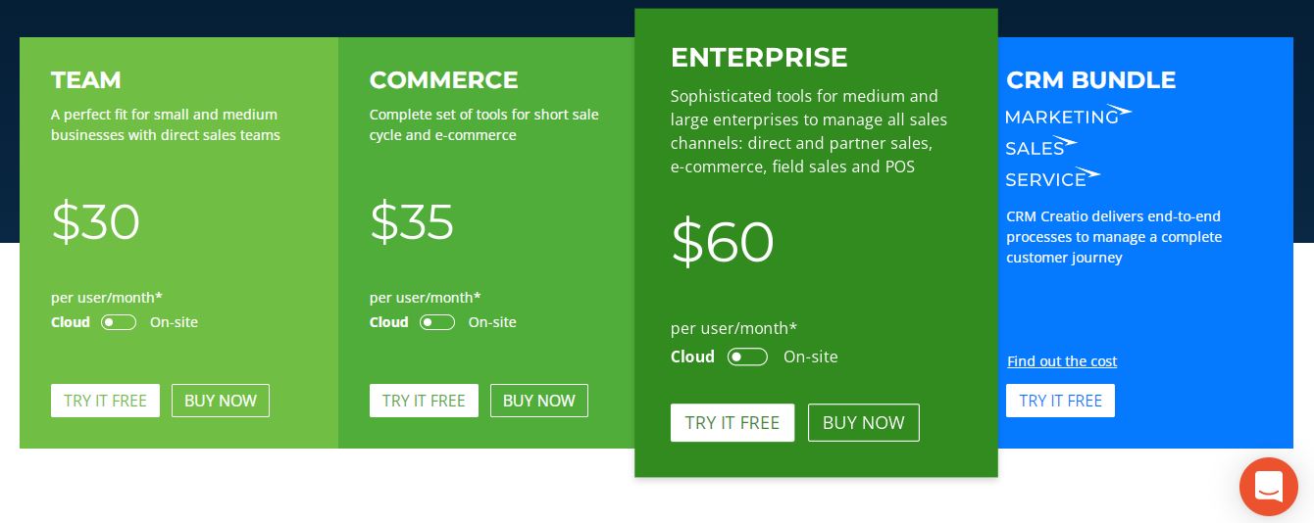Click the On-site label in Team plan
Screen dimensions: 1314x523
(174, 322)
